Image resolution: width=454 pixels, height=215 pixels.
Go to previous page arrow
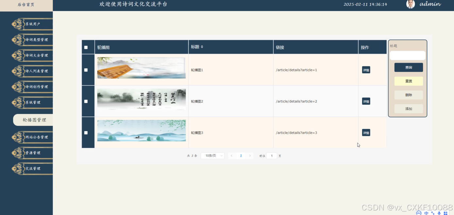pyautogui.click(x=231, y=156)
